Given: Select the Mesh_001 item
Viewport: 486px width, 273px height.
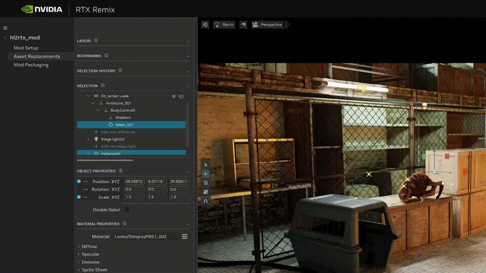Looking at the screenshot, I should tap(132, 125).
